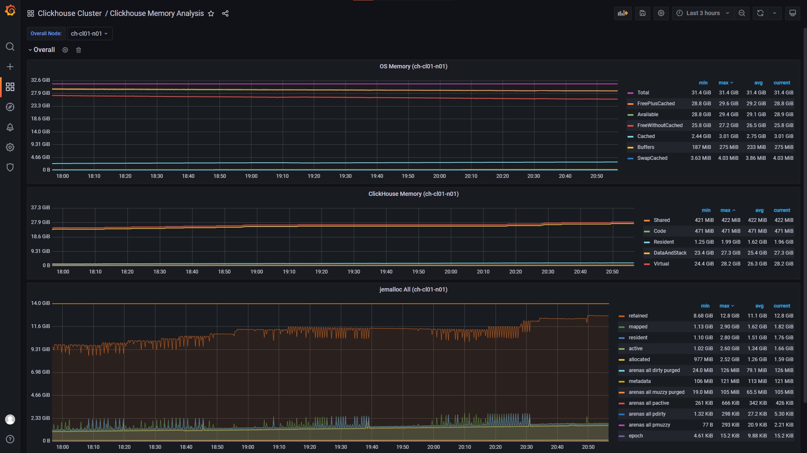807x453 pixels.
Task: Refresh the dashboard
Action: [760, 13]
